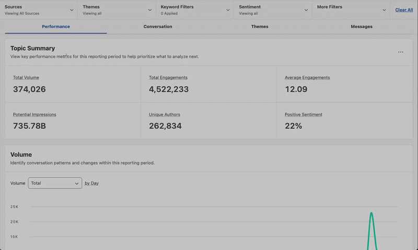This screenshot has height=250, width=418.
Task: Expand the Sources filter chevron
Action: pos(72,10)
